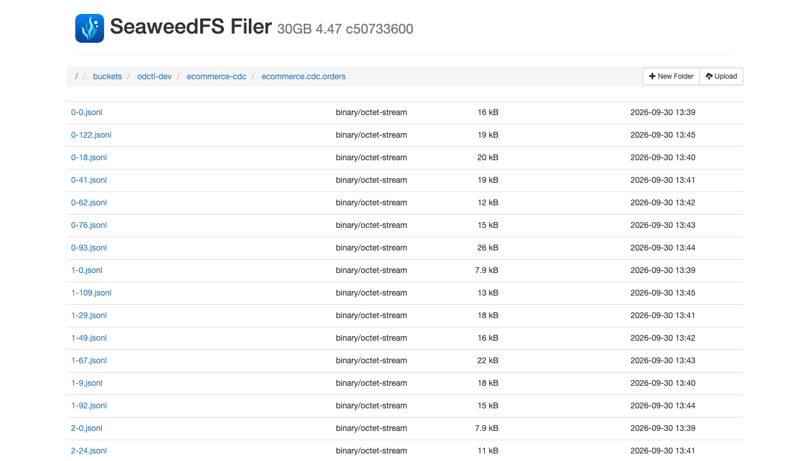Open file 0-76.jsonl

(x=89, y=225)
